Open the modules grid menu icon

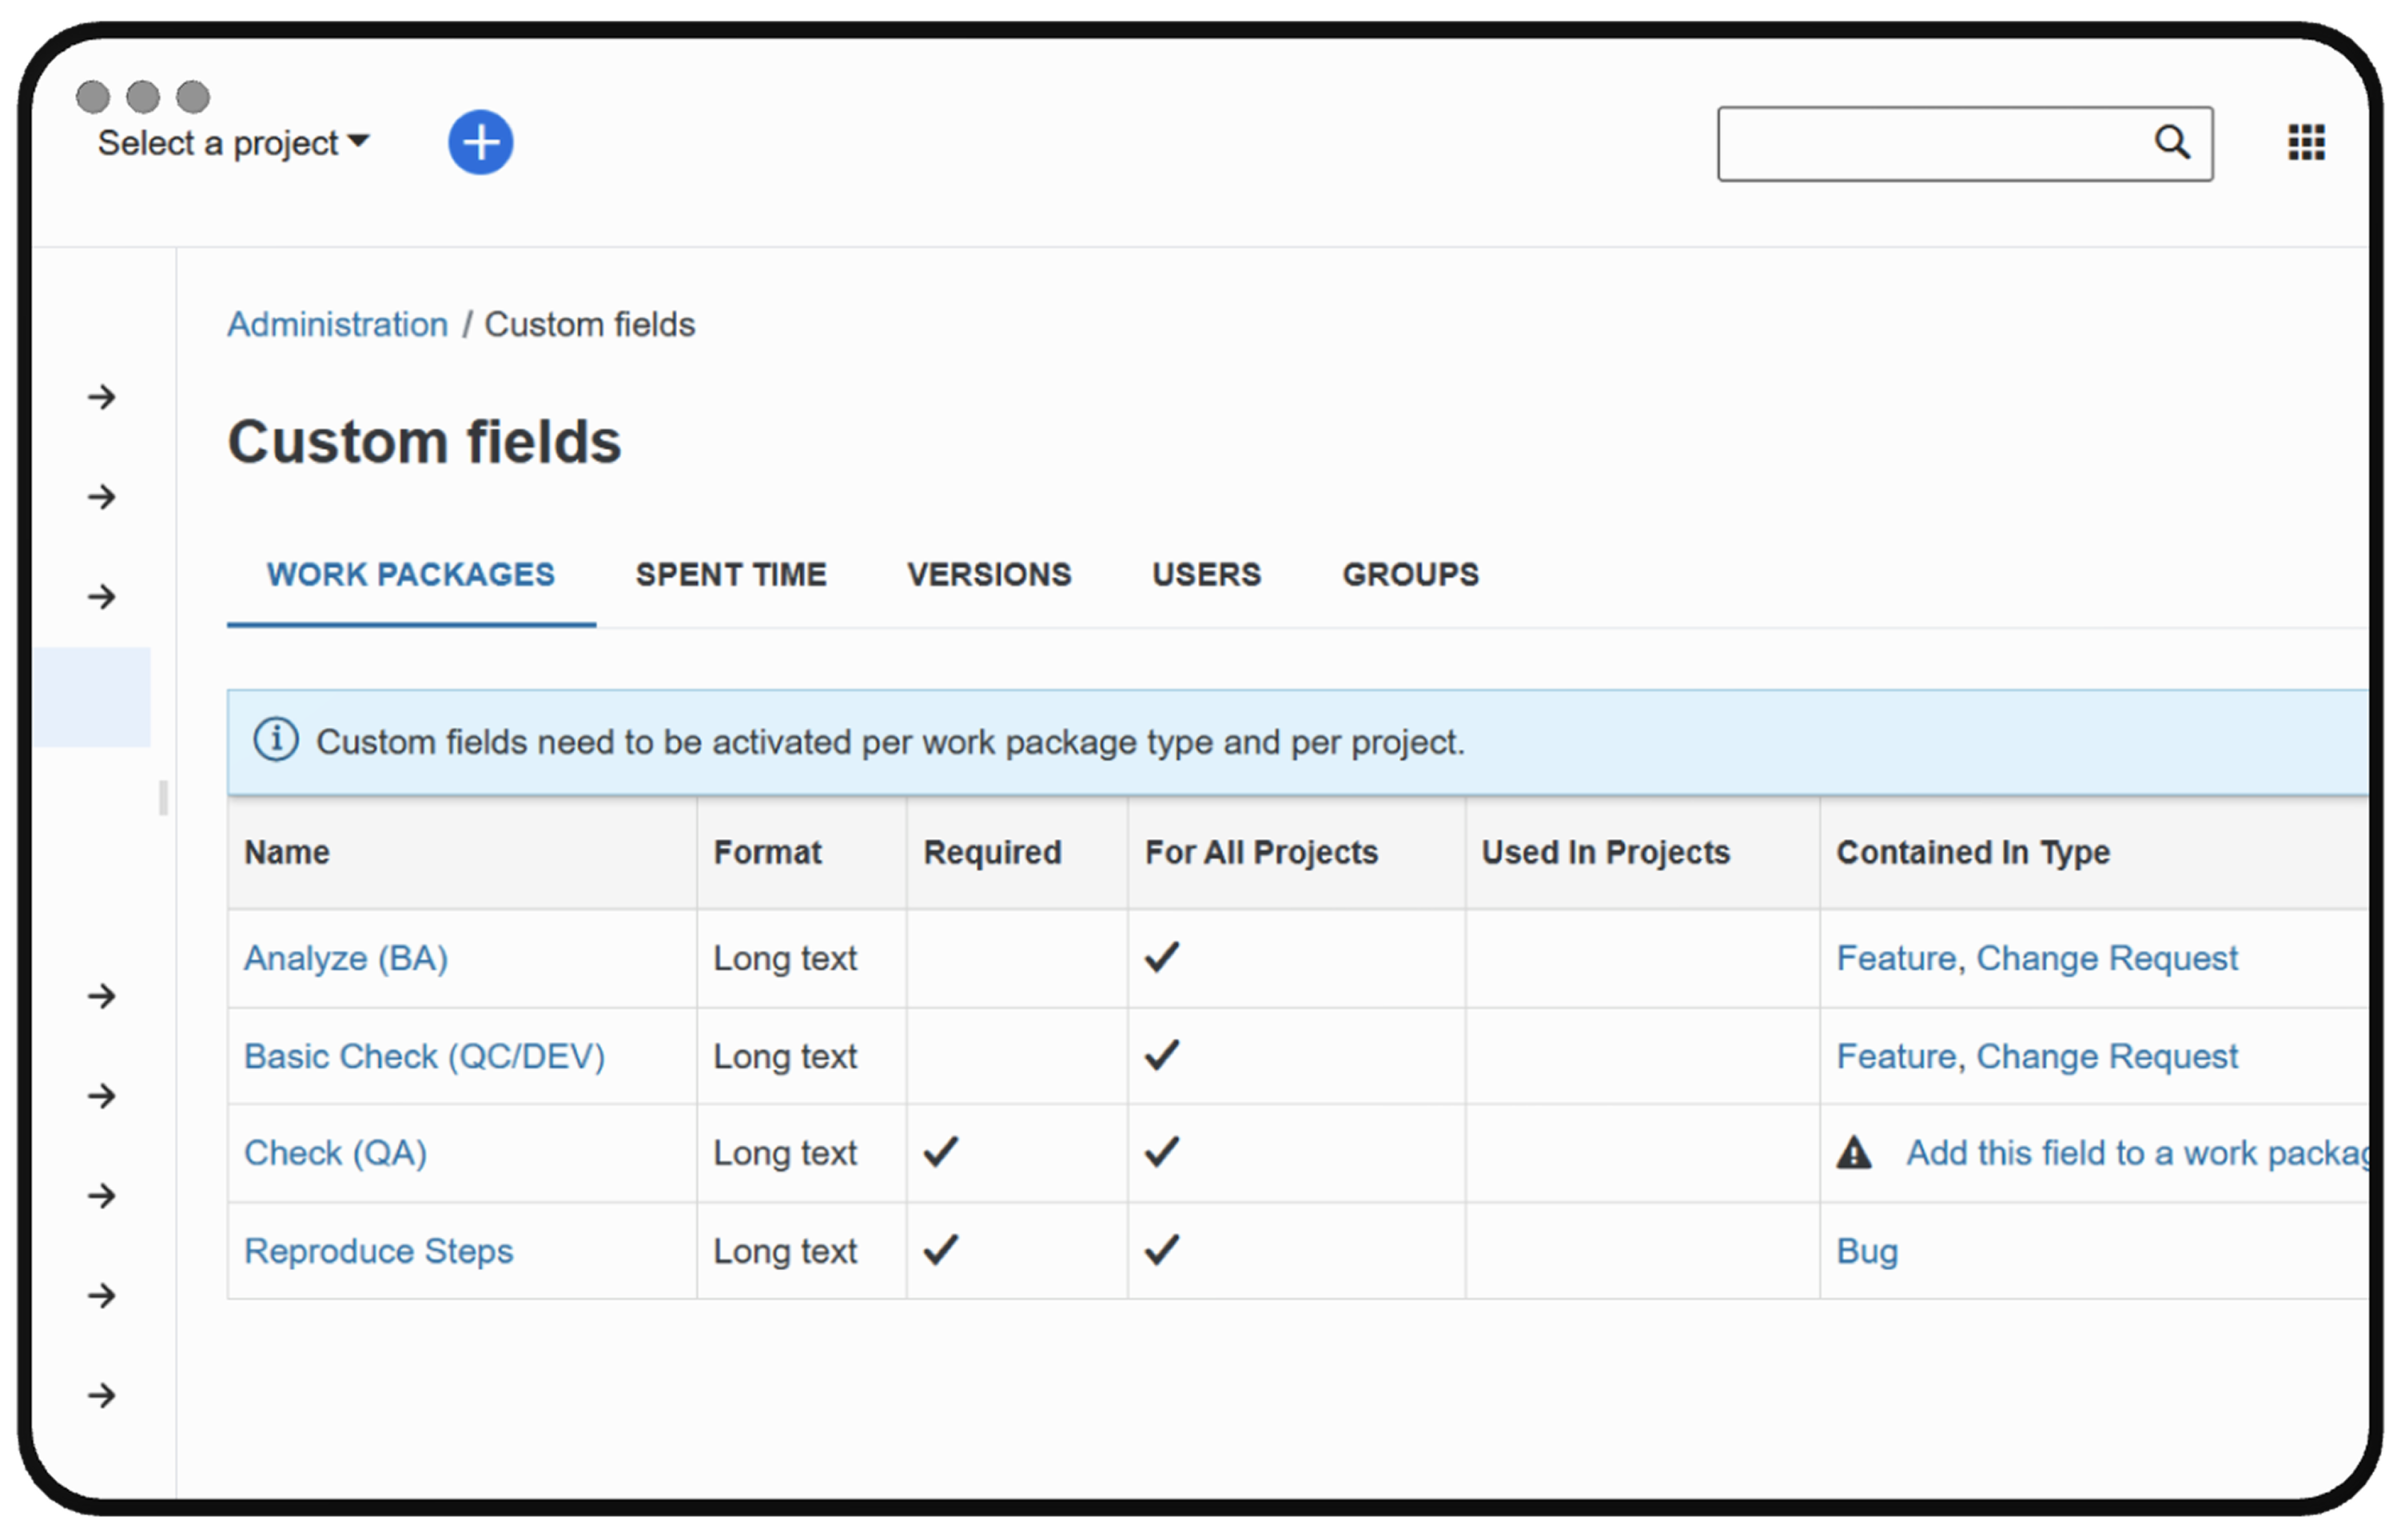tap(2306, 142)
